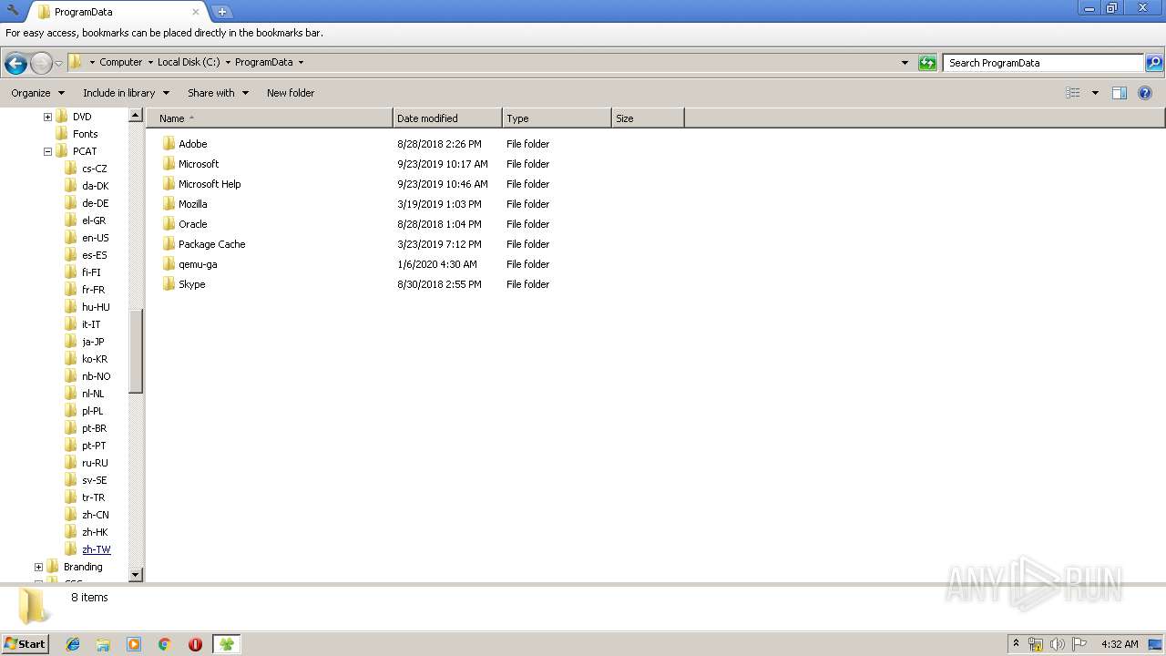Click the Forward navigation arrow

41,63
